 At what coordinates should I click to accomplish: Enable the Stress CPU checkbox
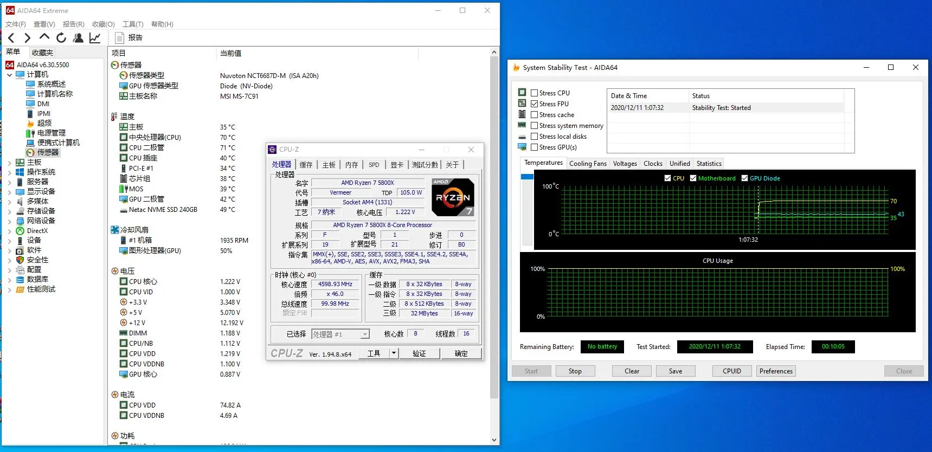click(x=535, y=93)
